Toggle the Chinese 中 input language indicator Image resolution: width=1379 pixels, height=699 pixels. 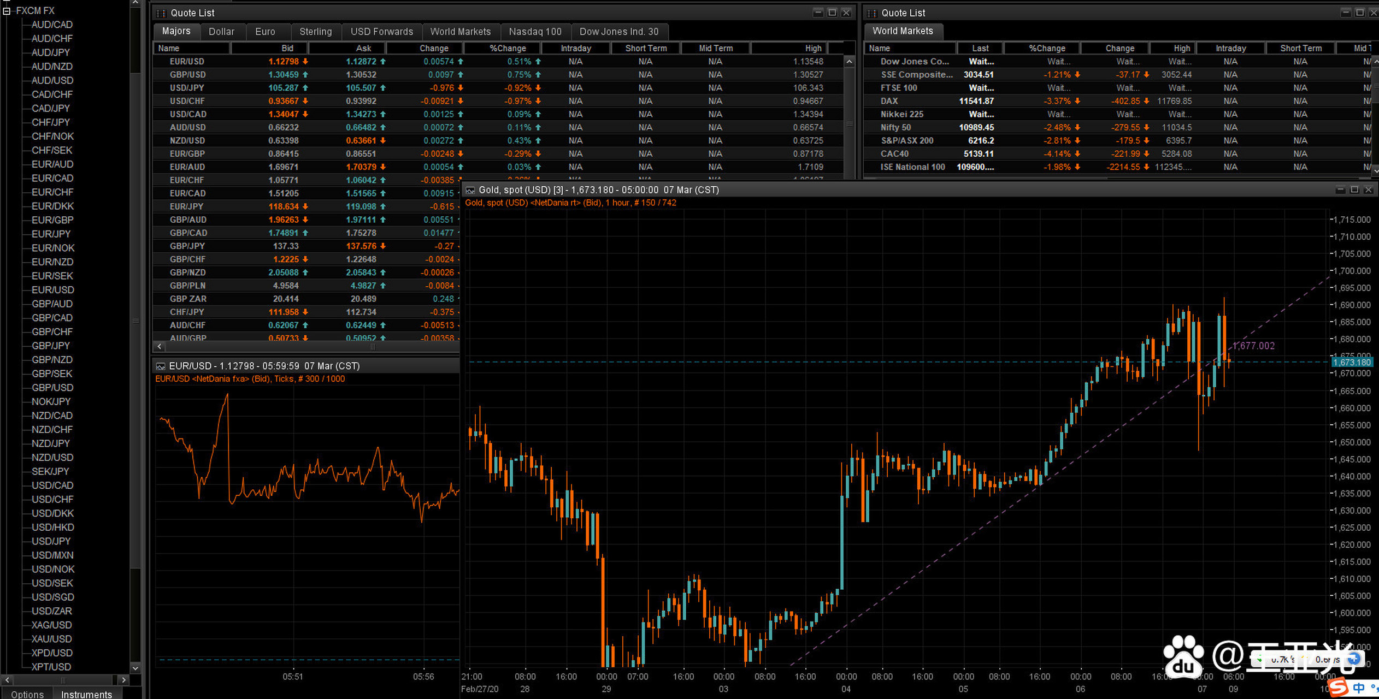coord(1359,688)
